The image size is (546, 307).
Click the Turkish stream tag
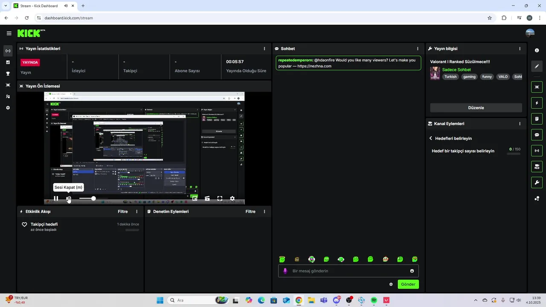pyautogui.click(x=450, y=77)
